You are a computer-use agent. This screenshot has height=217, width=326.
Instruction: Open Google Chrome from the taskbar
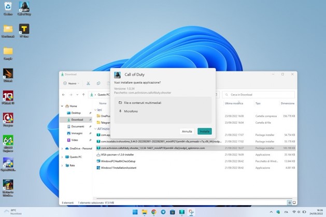pos(154,212)
